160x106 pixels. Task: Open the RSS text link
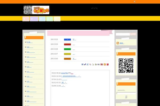pos(122,43)
